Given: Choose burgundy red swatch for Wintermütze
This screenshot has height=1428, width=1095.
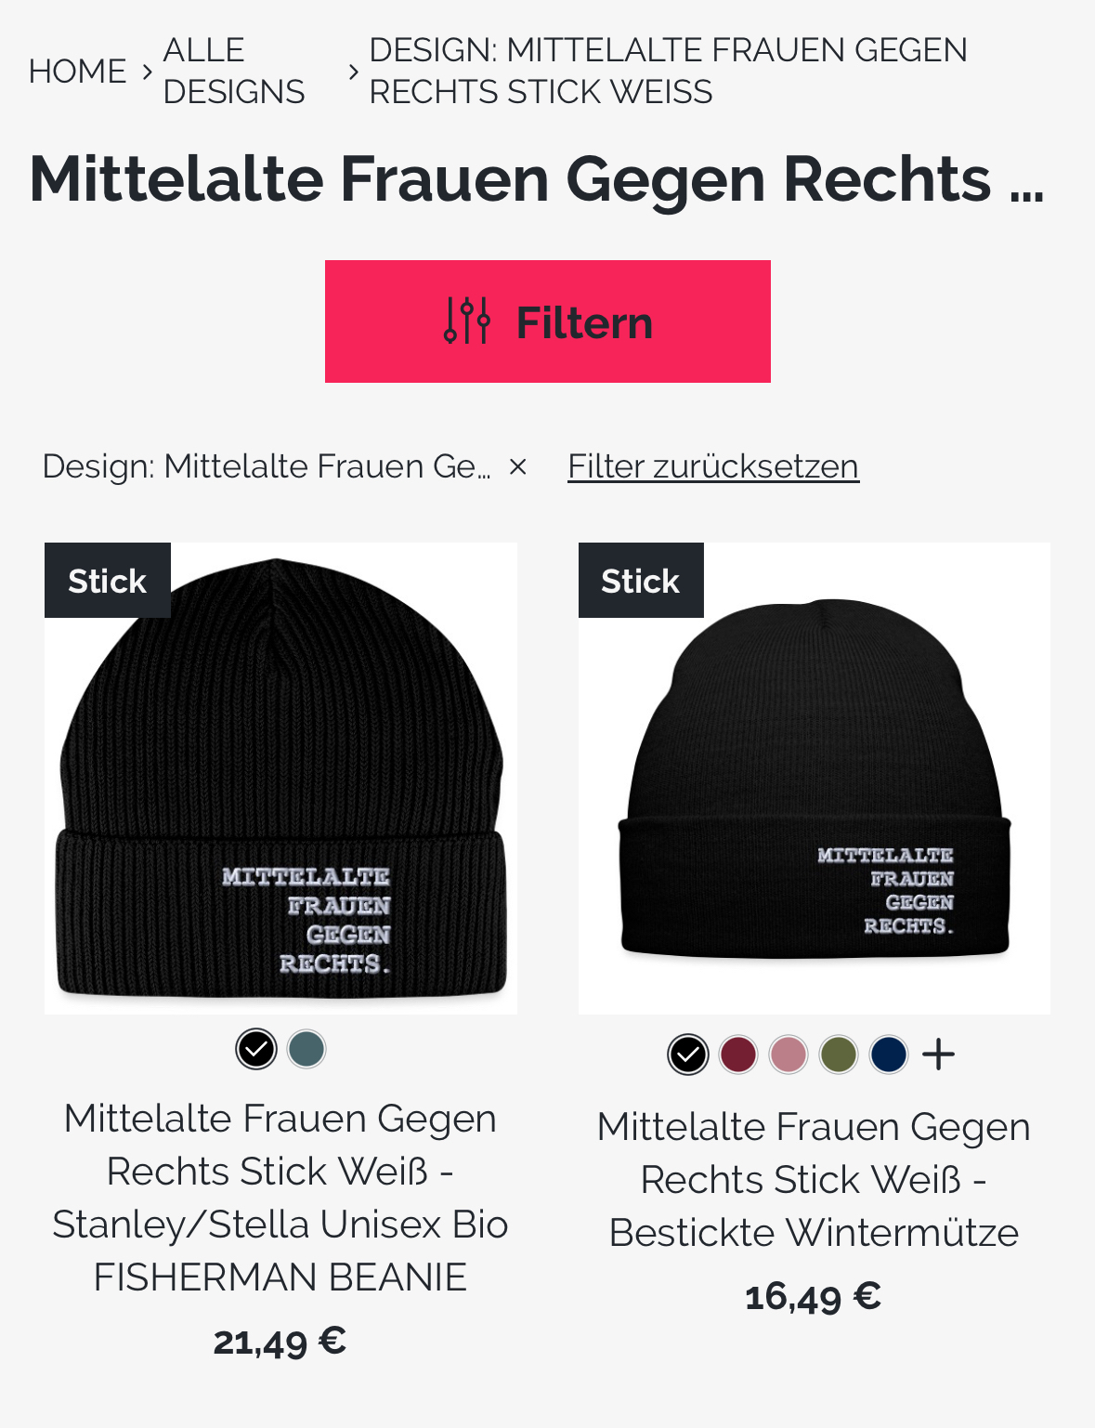Looking at the screenshot, I should 738,1055.
